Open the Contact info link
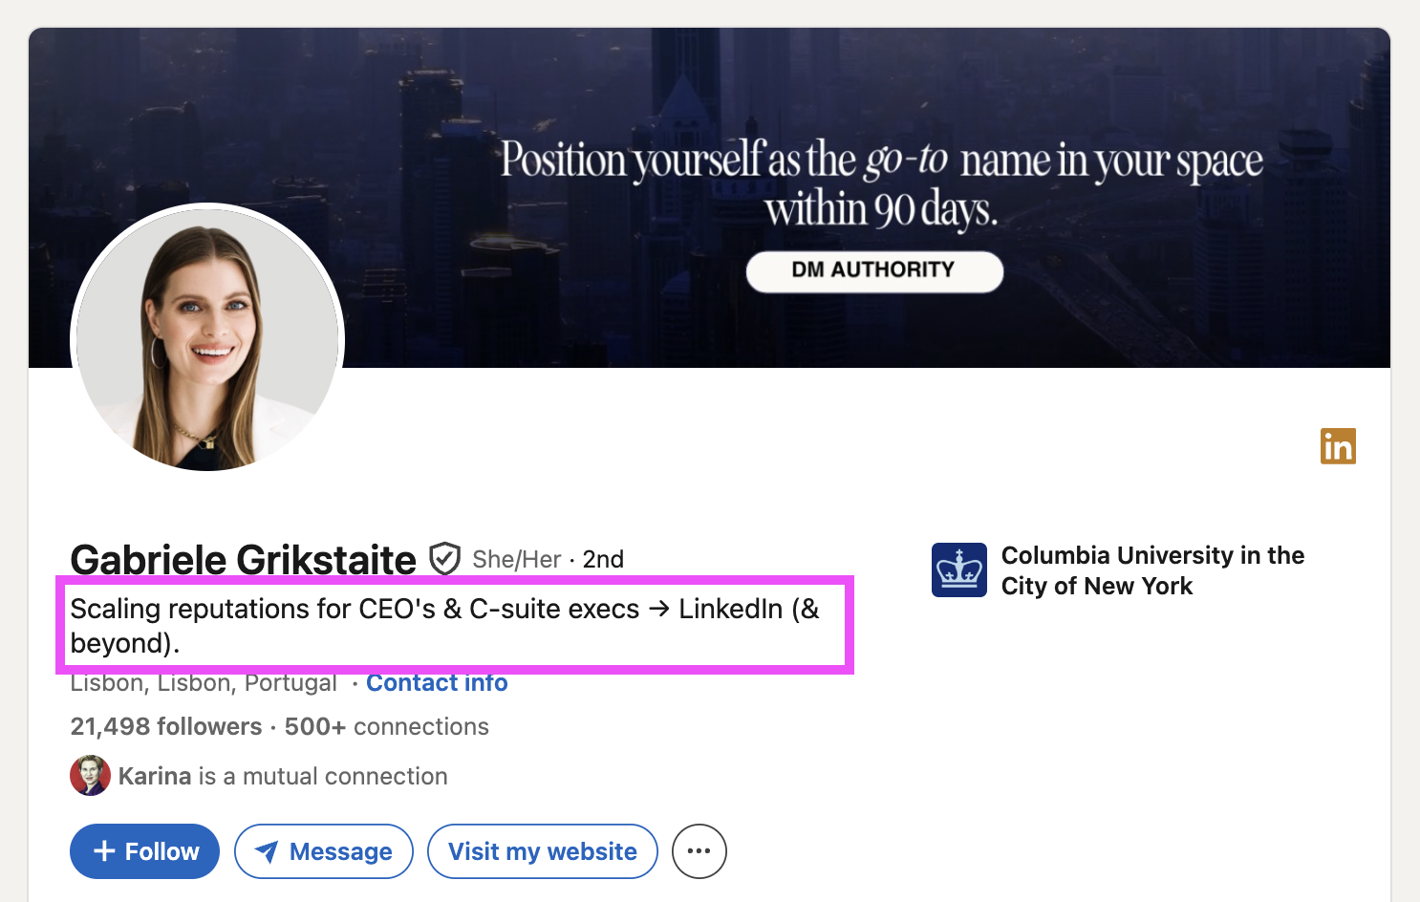 click(x=437, y=683)
